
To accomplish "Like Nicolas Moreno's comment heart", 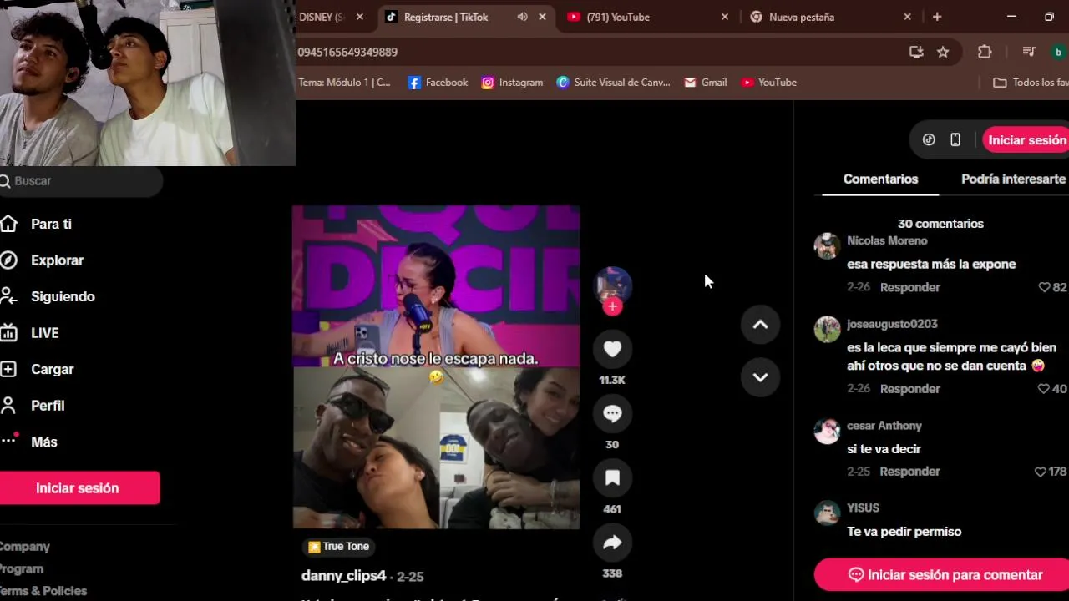I will 1044,287.
